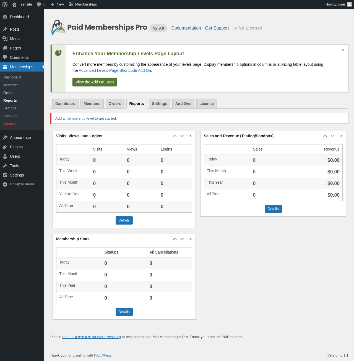Screen dimensions: 354x361
Task: Click the Comments icon in sidebar
Action: click(5, 57)
